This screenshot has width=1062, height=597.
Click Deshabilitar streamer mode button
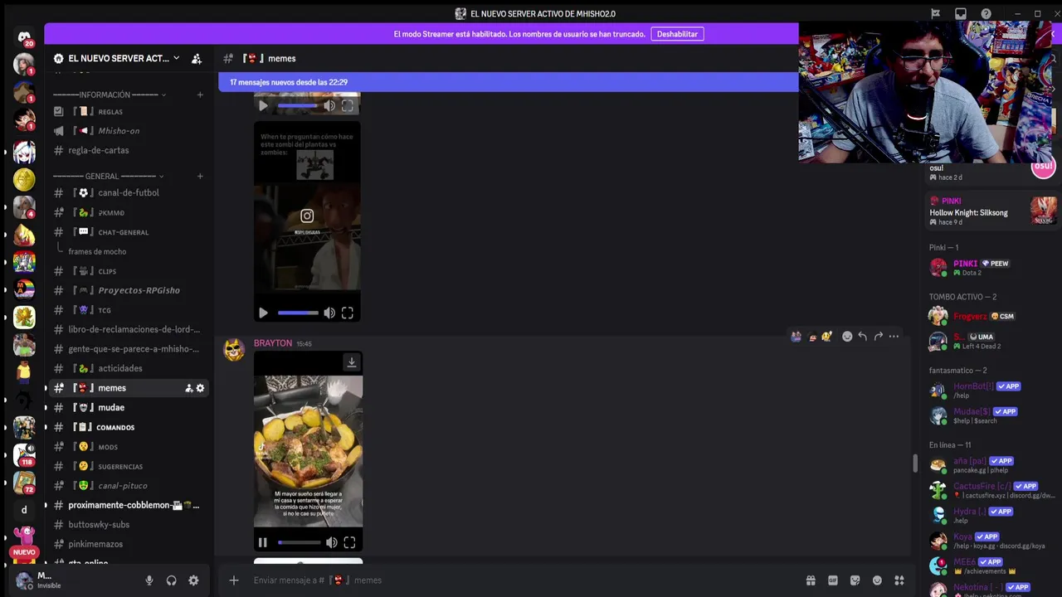(678, 34)
